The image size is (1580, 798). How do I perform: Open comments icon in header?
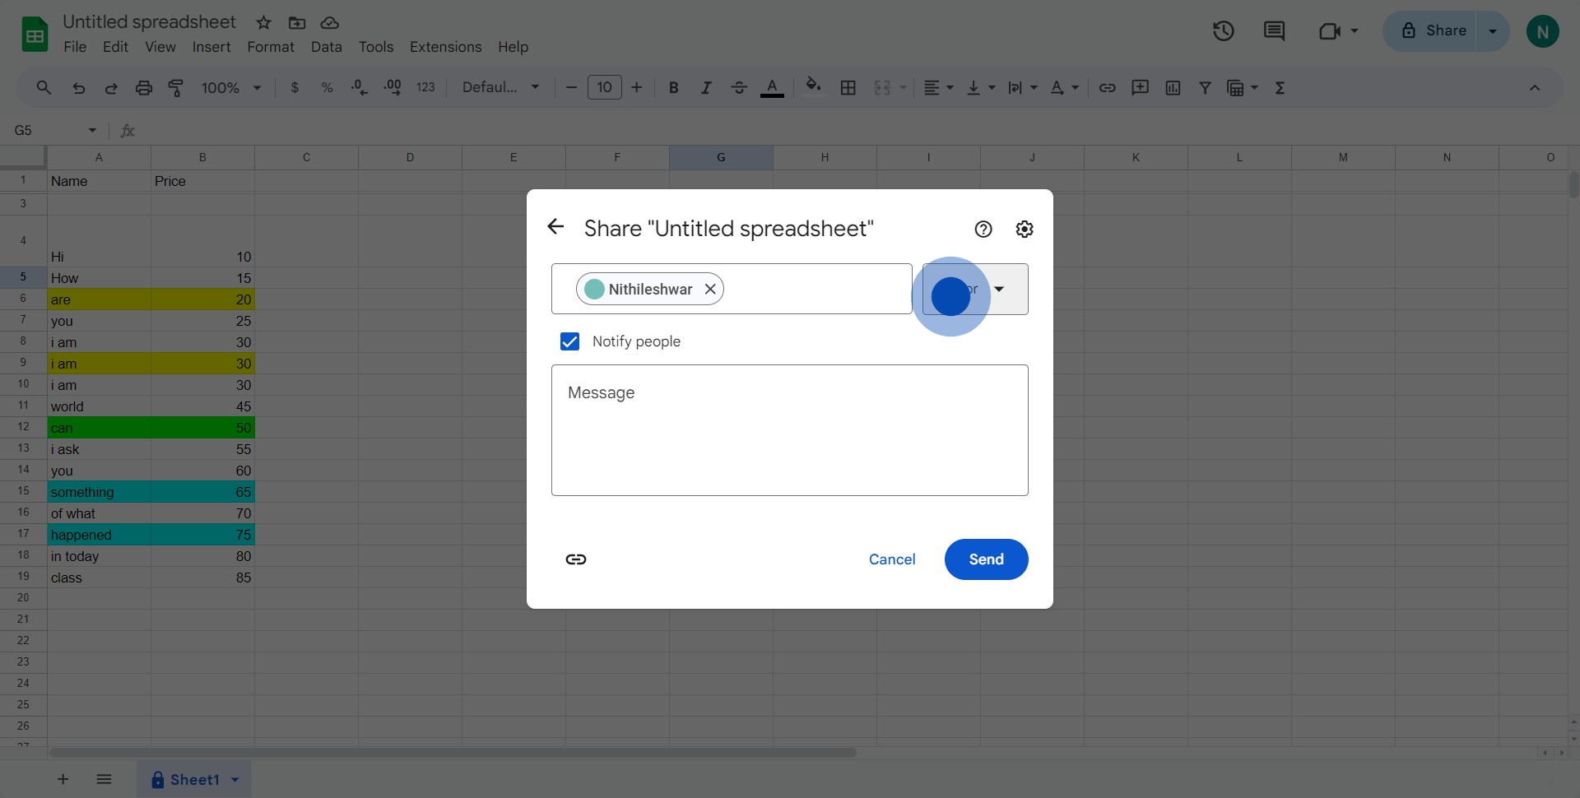tap(1274, 31)
